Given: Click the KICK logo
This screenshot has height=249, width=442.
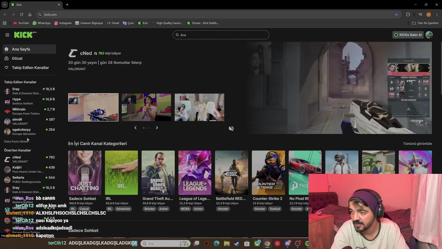Looking at the screenshot, I should pos(25,35).
